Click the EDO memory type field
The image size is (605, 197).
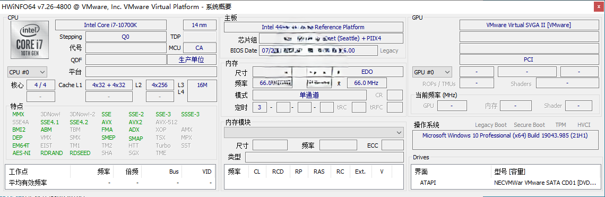[x=367, y=72]
